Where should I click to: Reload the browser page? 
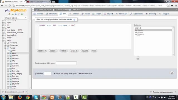(x=10, y=6)
